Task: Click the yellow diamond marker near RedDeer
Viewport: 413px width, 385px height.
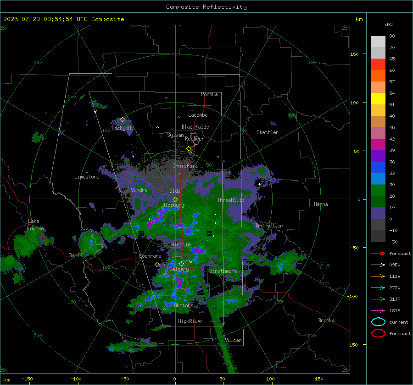Action: pos(189,149)
